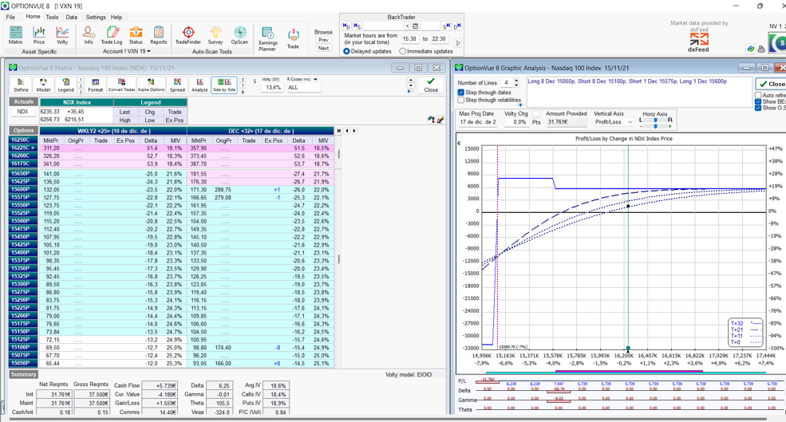Viewport: 786px width, 422px height.
Task: Toggle Side by Side matrix view
Action: [x=224, y=85]
